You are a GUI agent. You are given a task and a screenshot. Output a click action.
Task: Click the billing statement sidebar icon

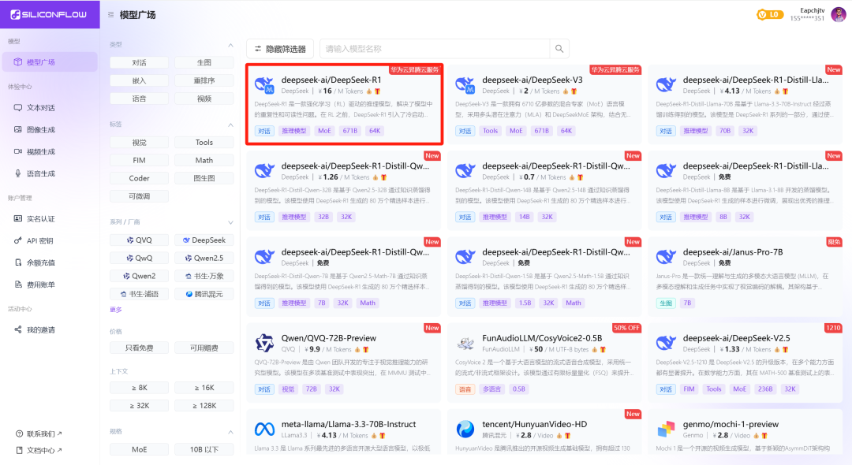point(18,285)
